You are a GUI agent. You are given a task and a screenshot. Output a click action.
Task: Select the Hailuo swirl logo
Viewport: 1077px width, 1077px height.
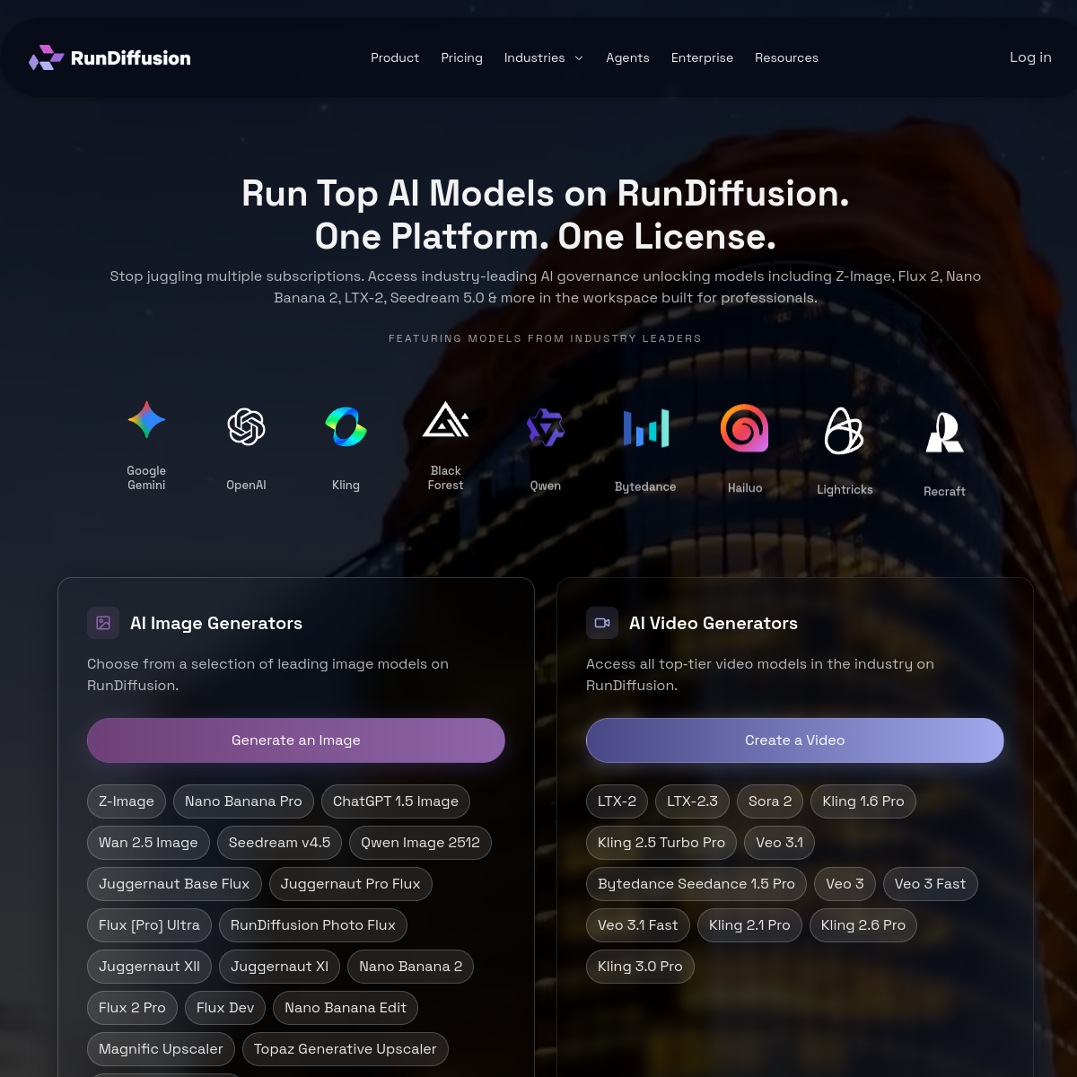tap(745, 429)
